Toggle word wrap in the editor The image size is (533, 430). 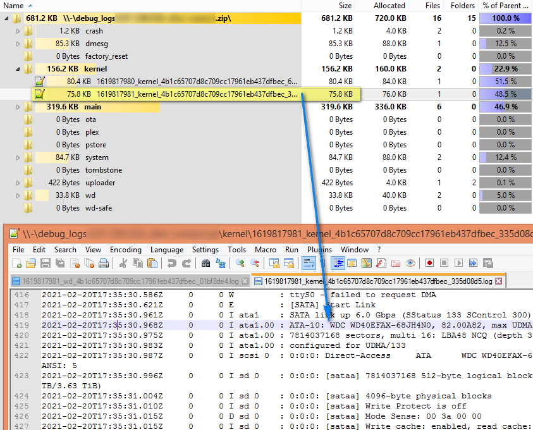pyautogui.click(x=309, y=263)
